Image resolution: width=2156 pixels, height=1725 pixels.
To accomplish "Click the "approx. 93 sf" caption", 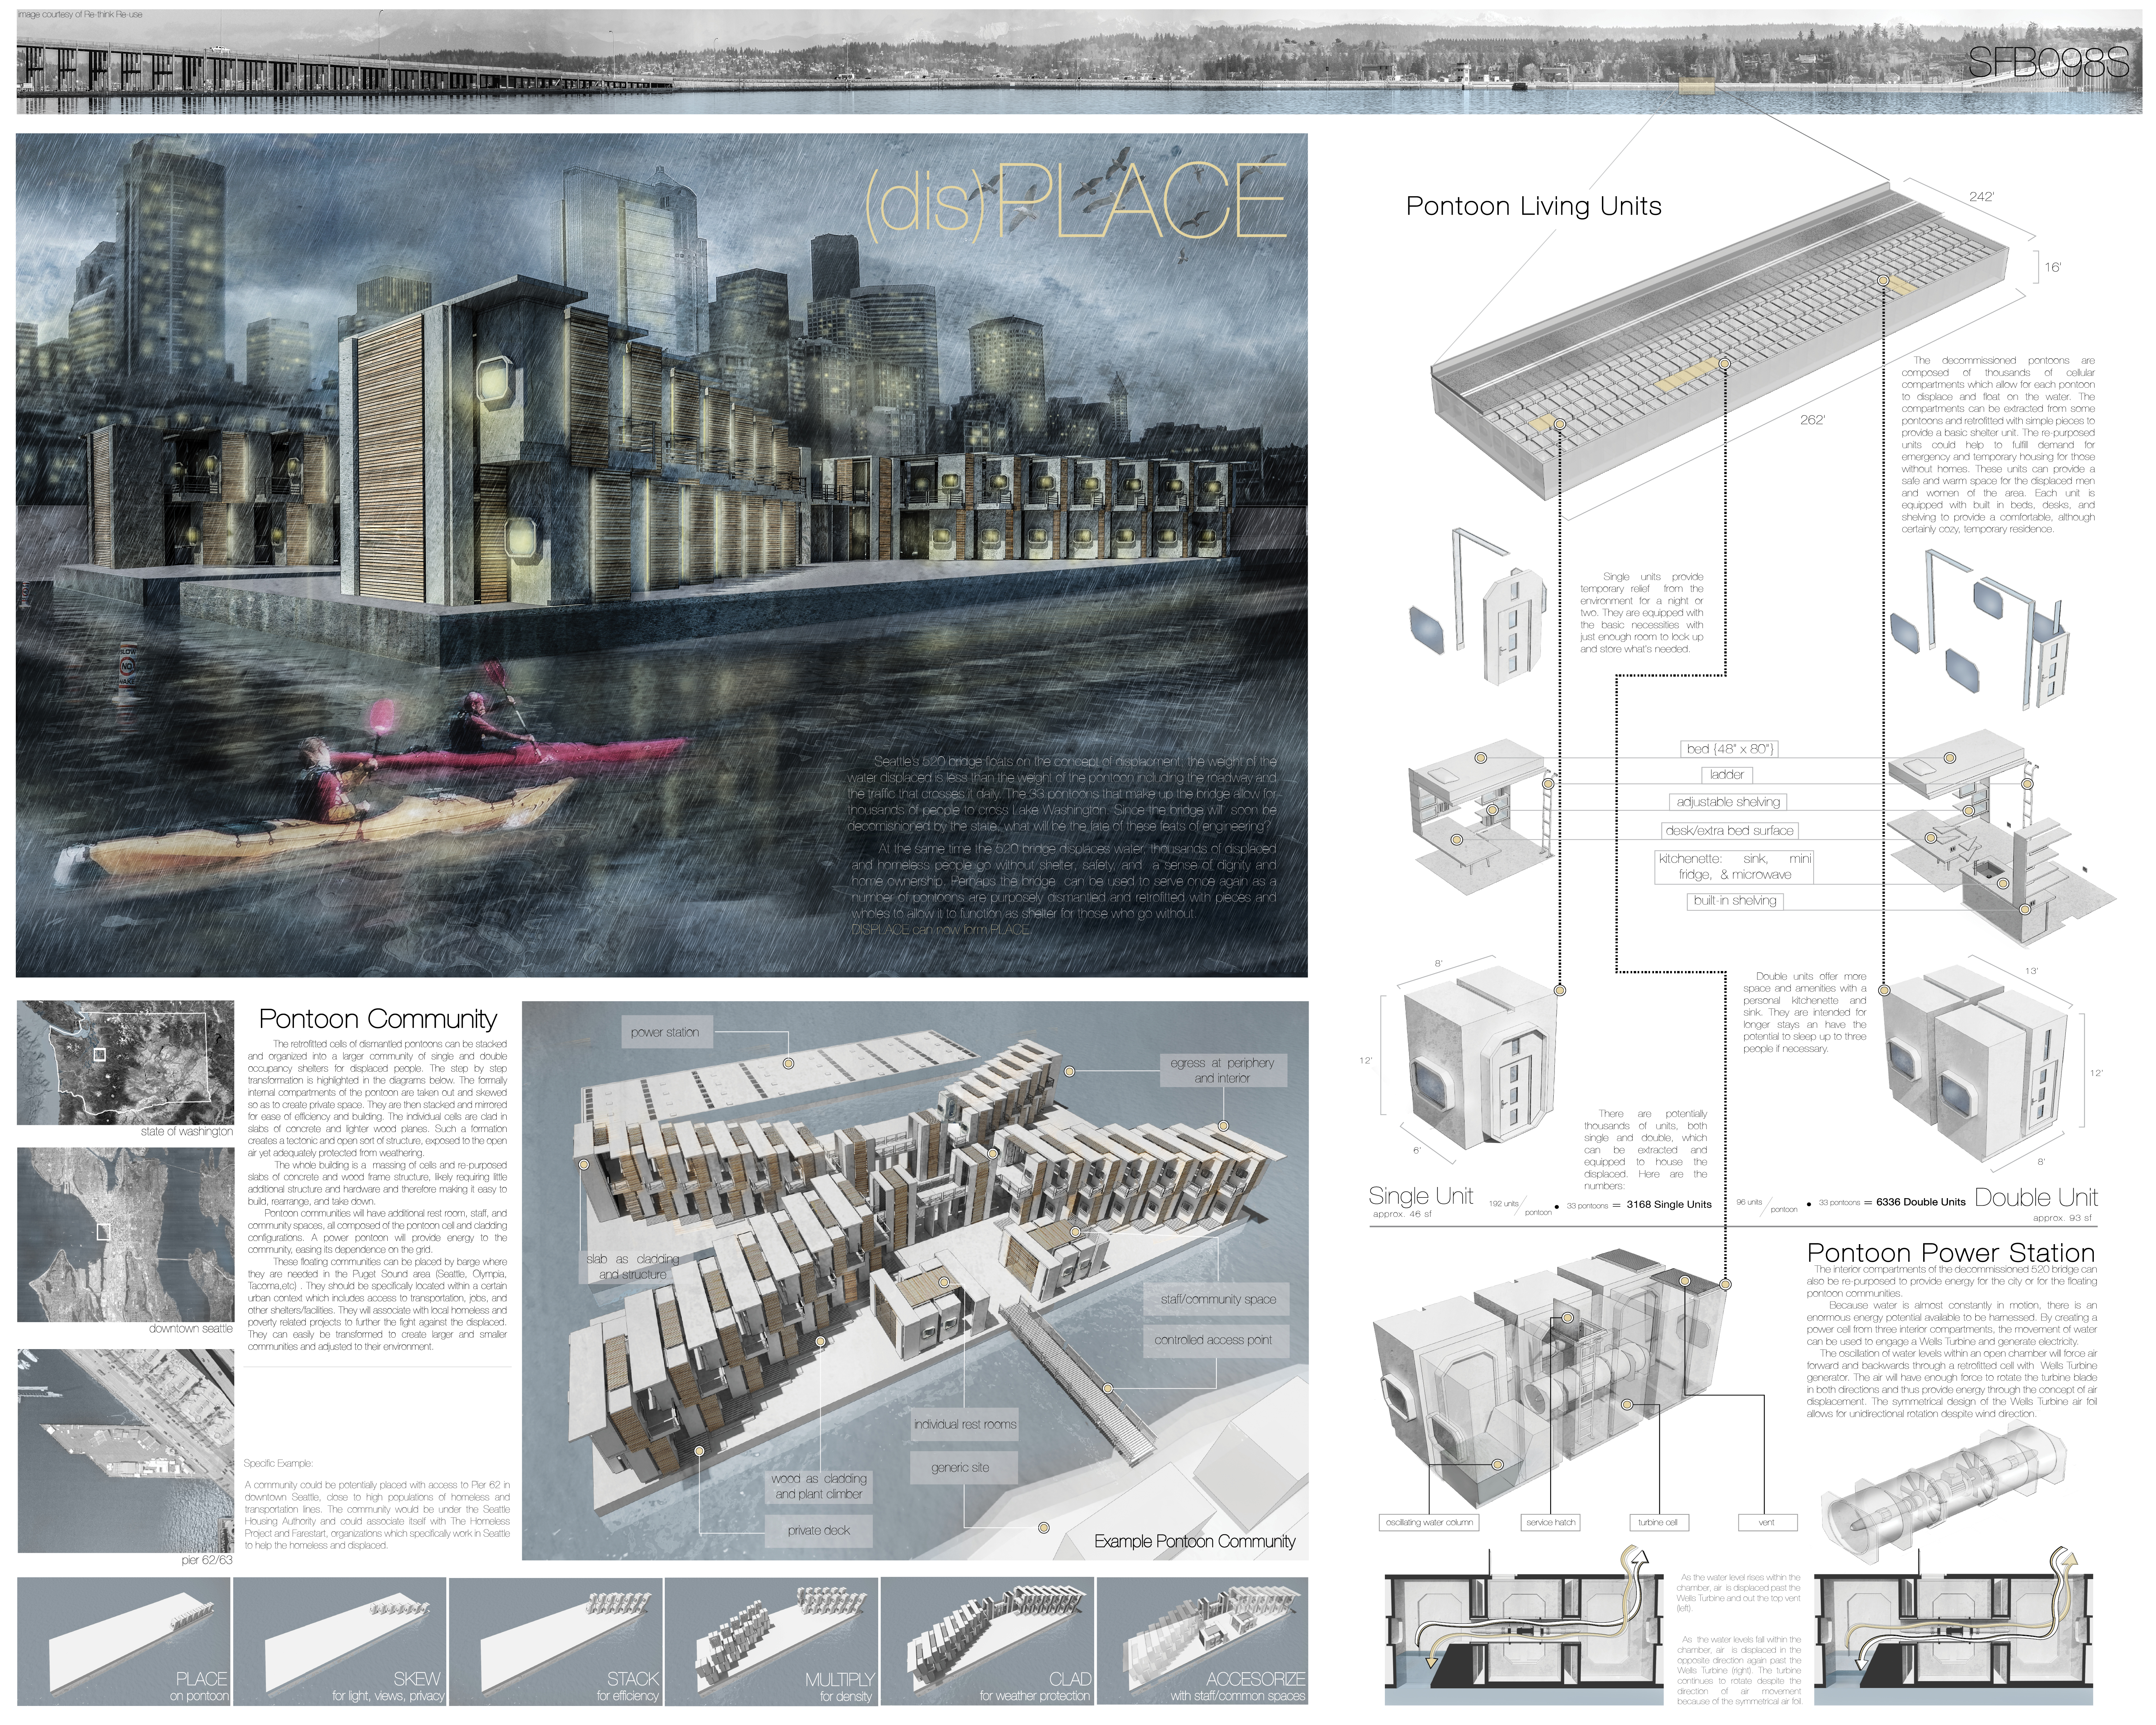I will (2062, 1218).
